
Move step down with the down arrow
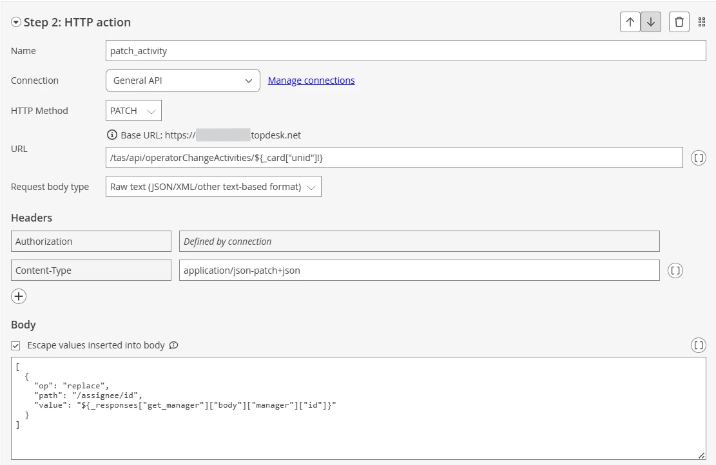651,22
